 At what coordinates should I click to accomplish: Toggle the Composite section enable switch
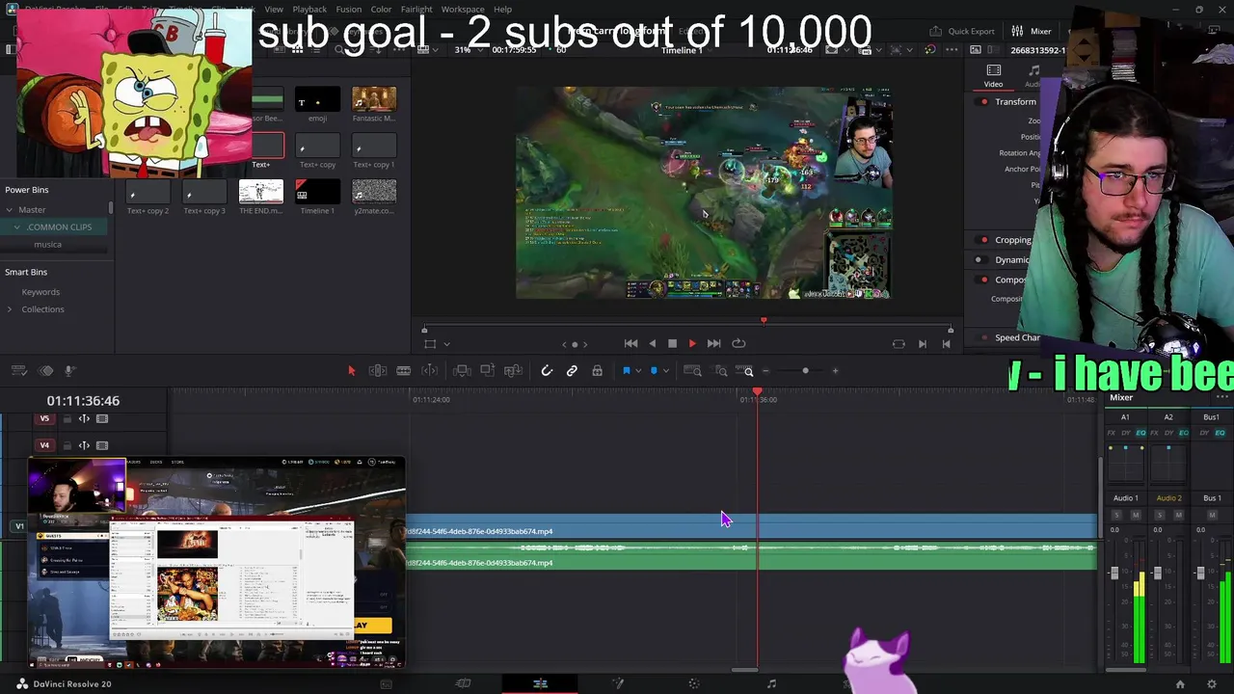[983, 280]
